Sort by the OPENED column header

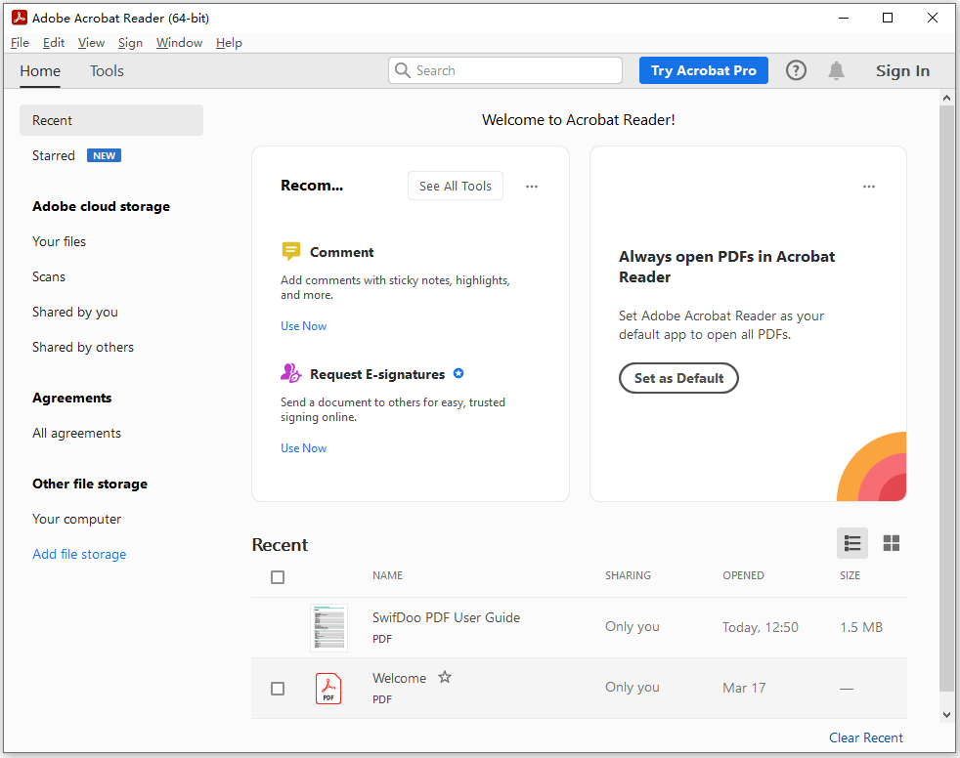coord(743,575)
